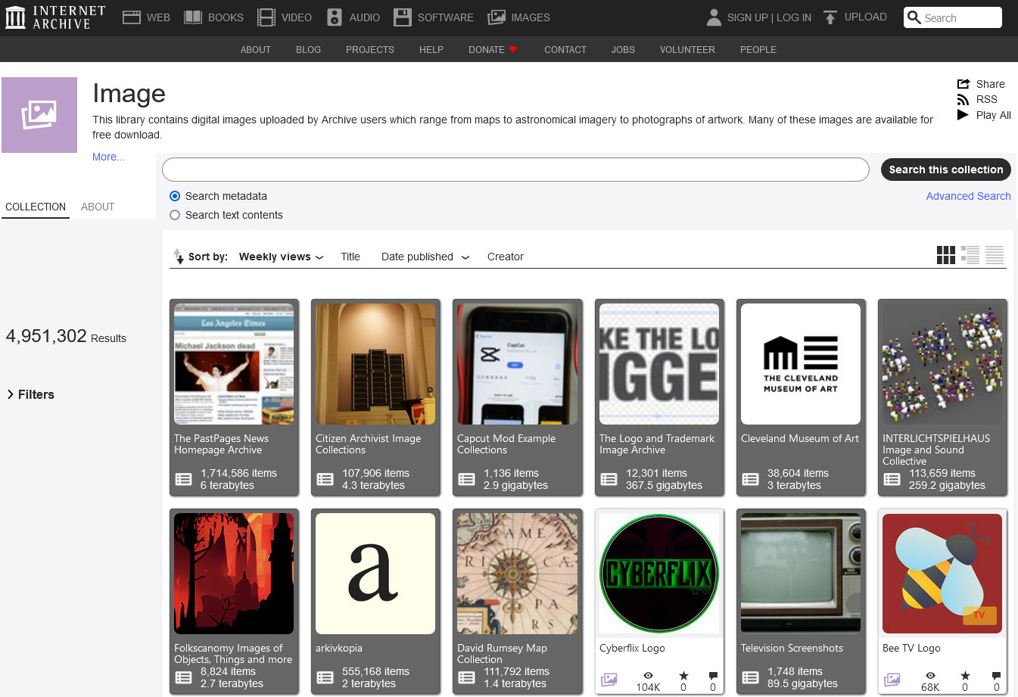Screen dimensions: 1018x697
Task: Click the red heart beside Donate
Action: point(513,49)
